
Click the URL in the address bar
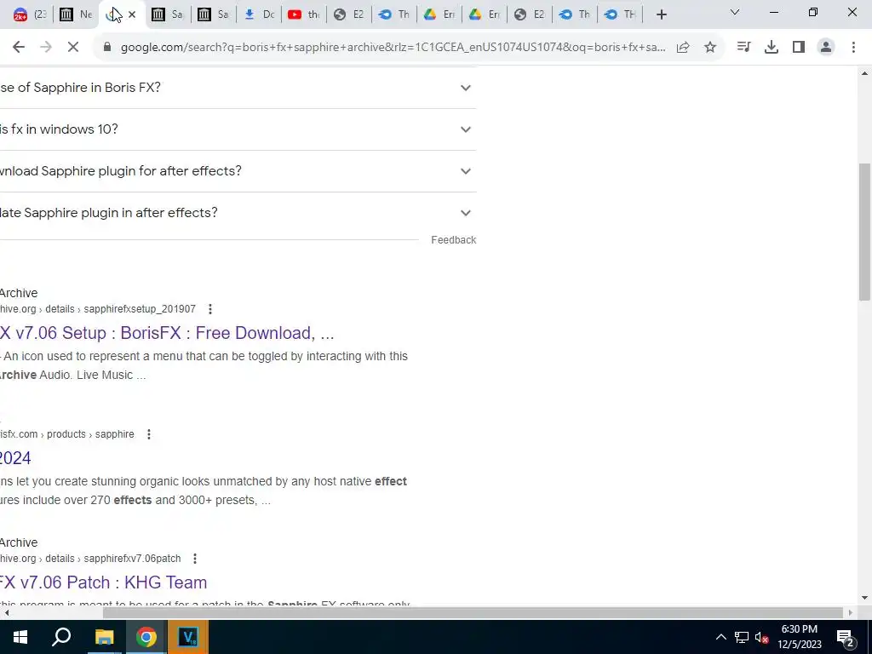[x=393, y=48]
